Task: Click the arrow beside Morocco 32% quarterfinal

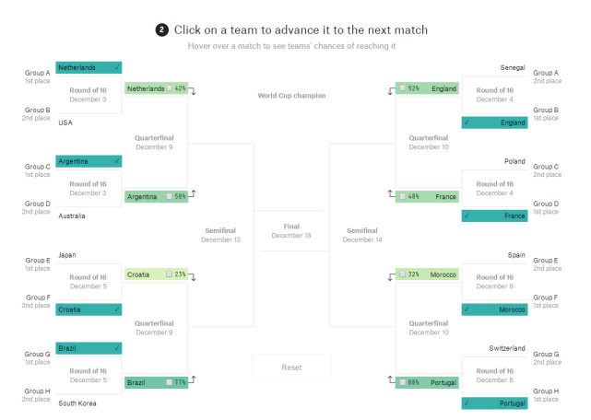Action: coord(390,275)
